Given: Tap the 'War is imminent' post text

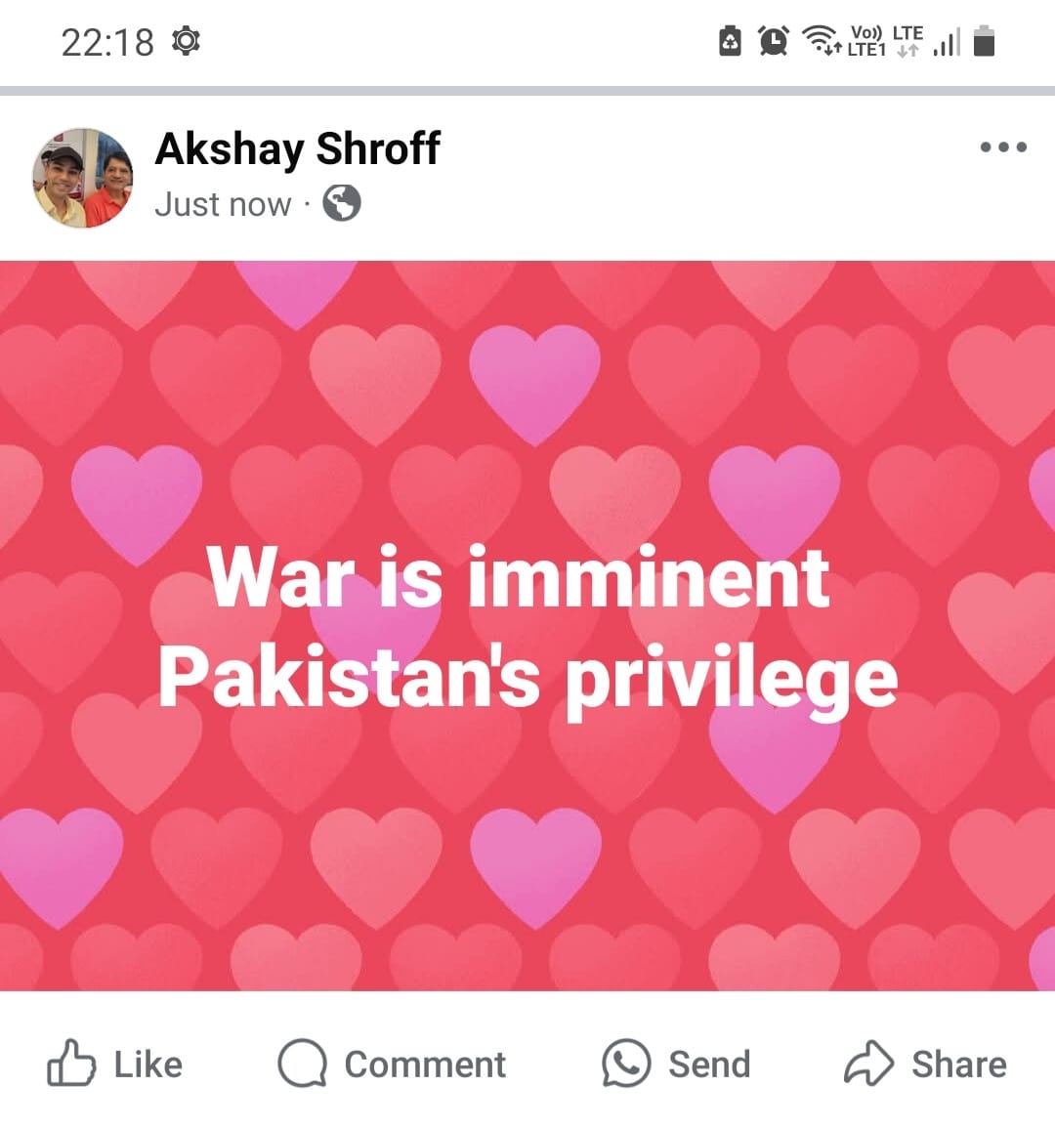Looking at the screenshot, I should click(519, 577).
